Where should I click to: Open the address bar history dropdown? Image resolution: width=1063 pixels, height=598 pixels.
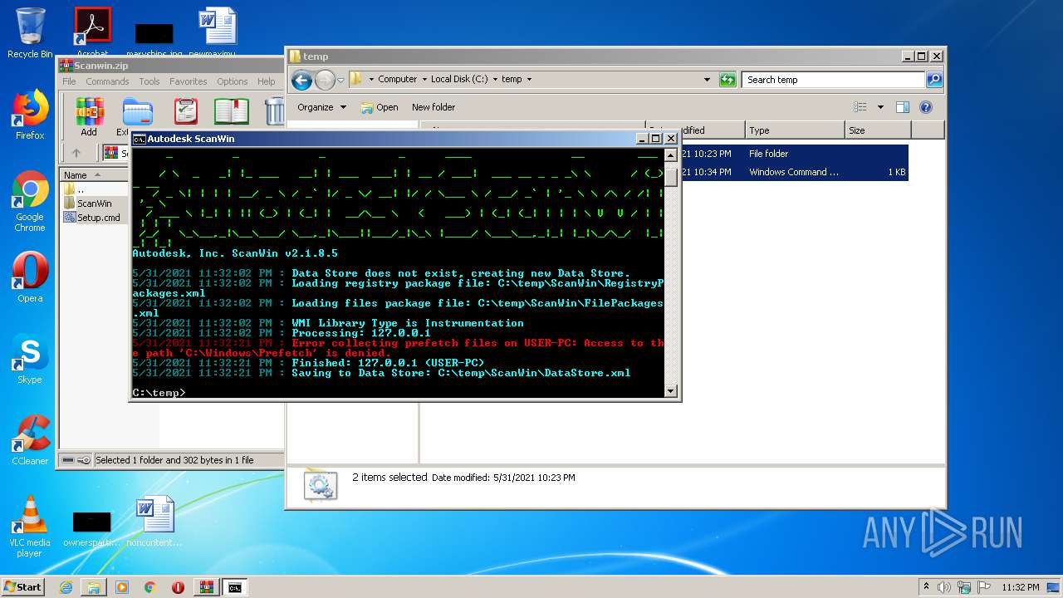[707, 80]
